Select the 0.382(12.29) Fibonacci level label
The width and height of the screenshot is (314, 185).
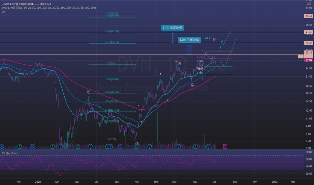(x=112, y=110)
